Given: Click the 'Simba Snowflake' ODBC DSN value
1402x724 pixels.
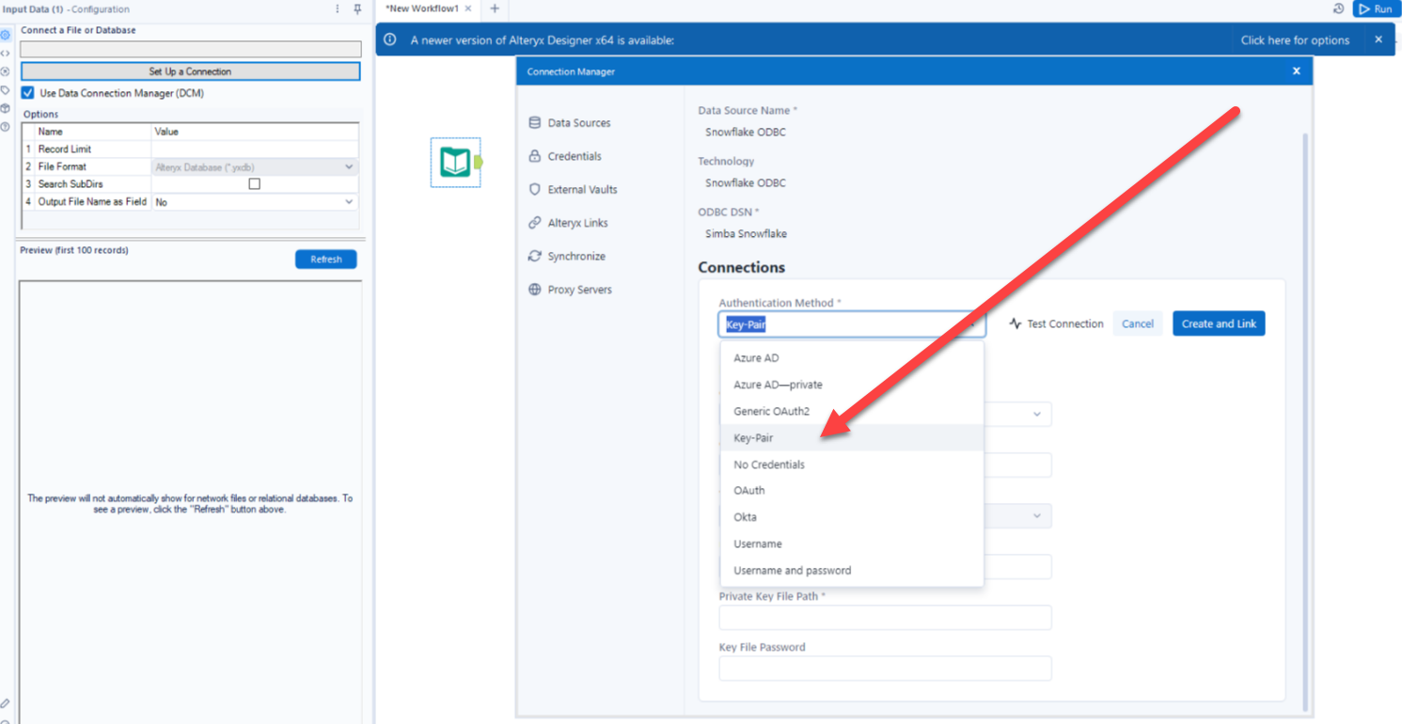Looking at the screenshot, I should click(747, 234).
